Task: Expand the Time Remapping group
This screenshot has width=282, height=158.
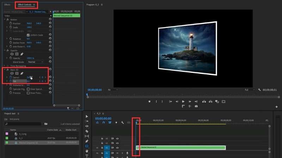Action: tap(5, 66)
